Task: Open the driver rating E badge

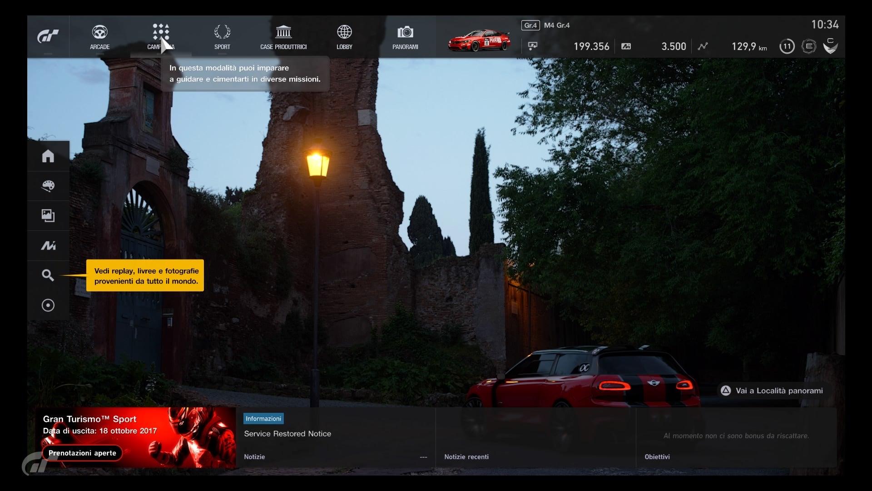Action: (809, 46)
